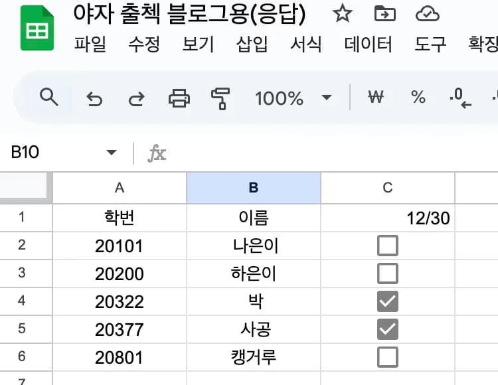
Task: Undo the last action
Action: (x=94, y=99)
